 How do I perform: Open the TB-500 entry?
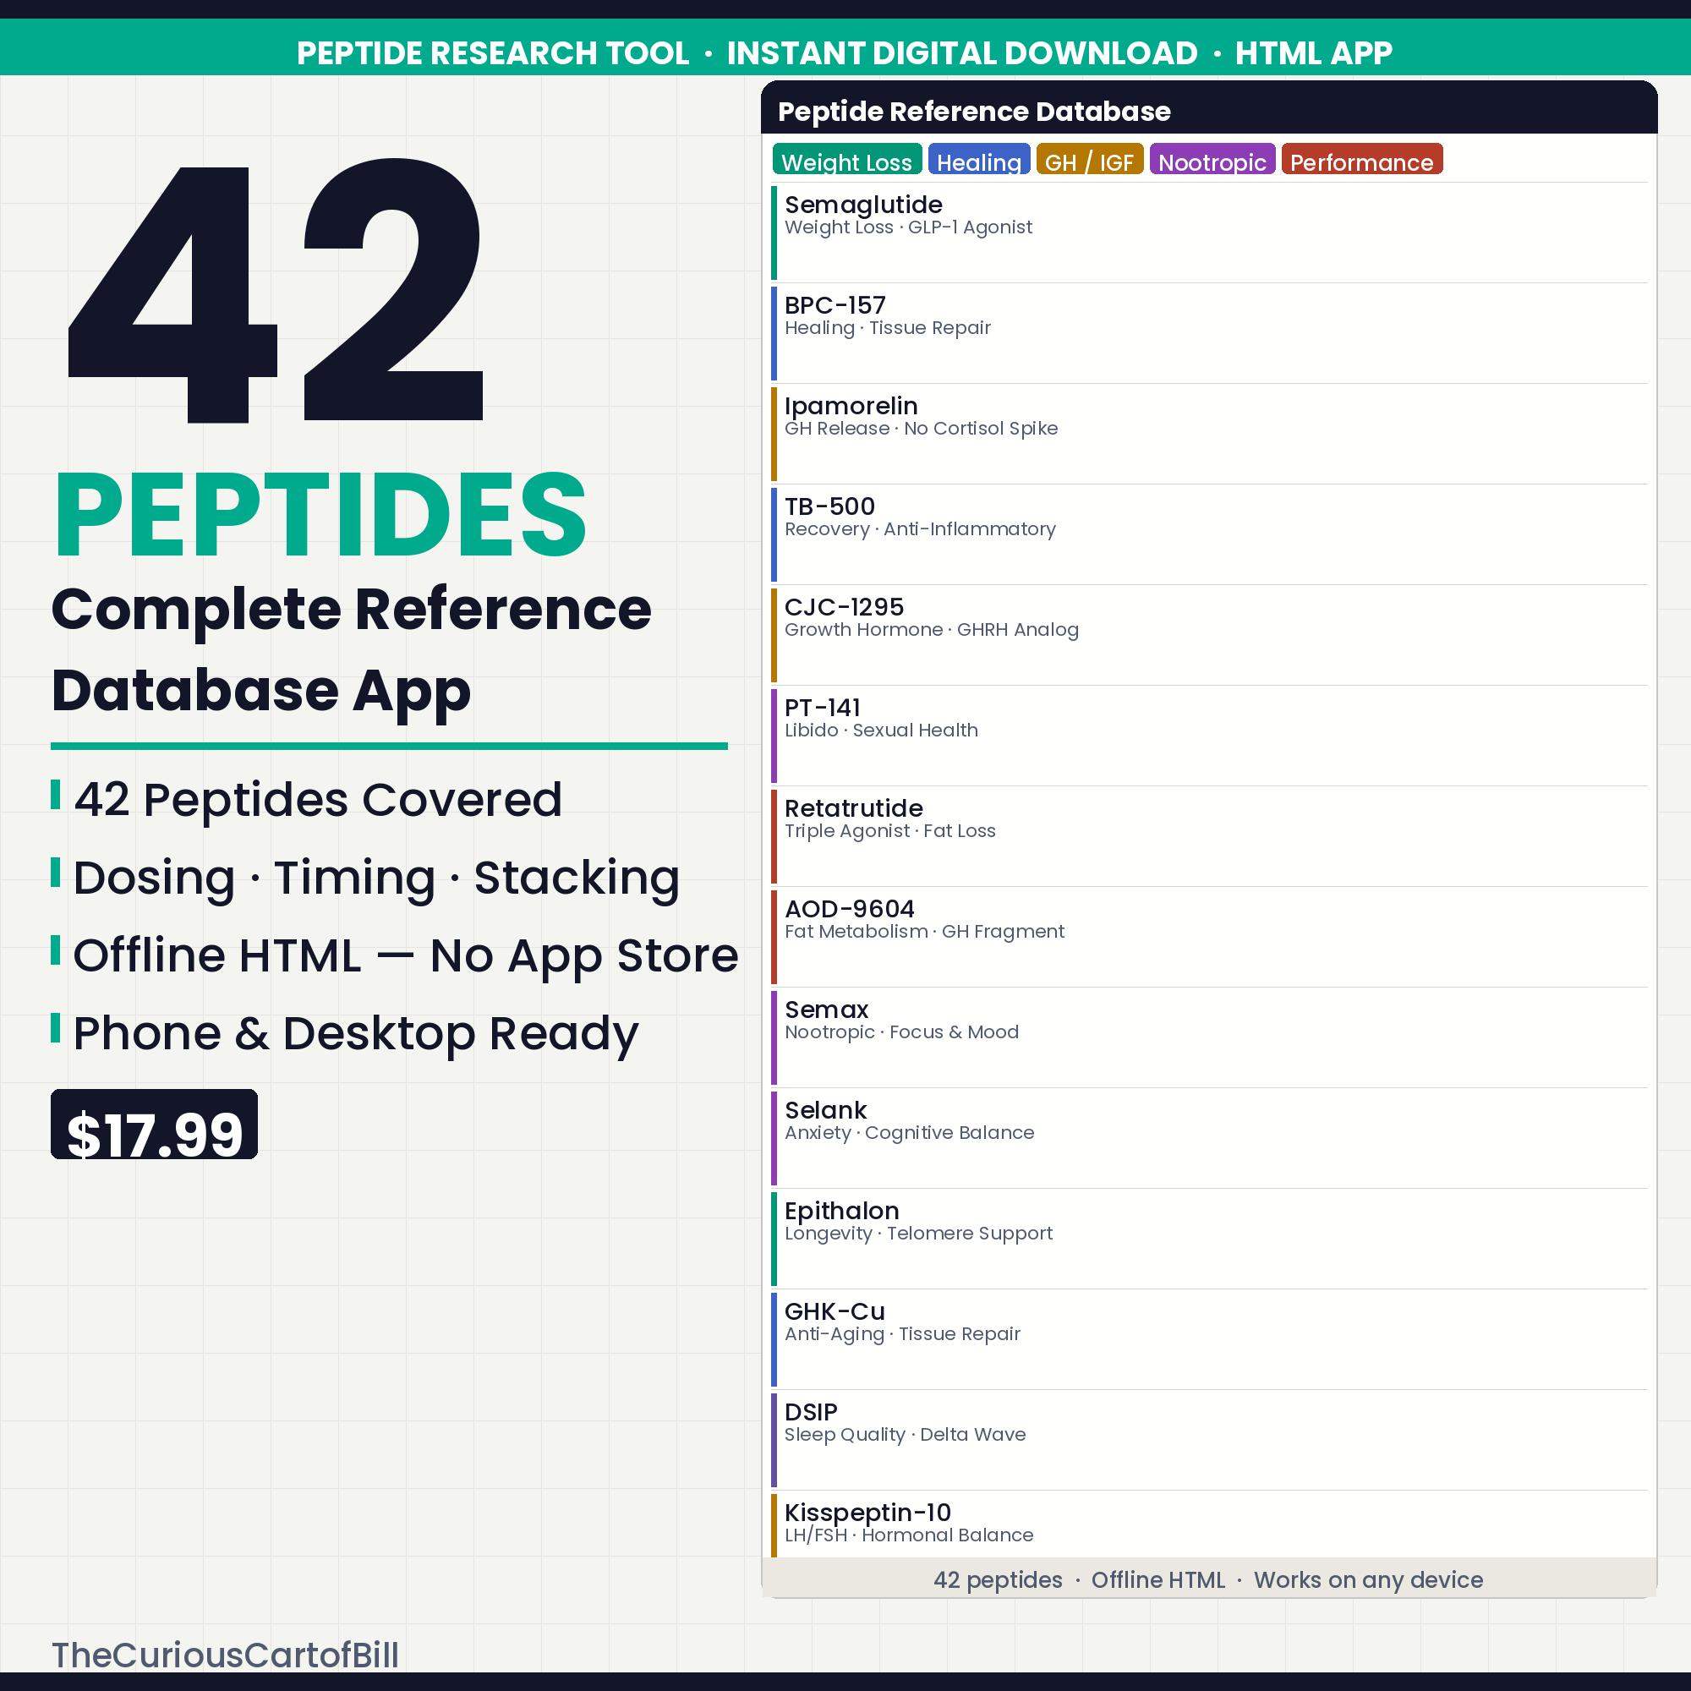1209,535
